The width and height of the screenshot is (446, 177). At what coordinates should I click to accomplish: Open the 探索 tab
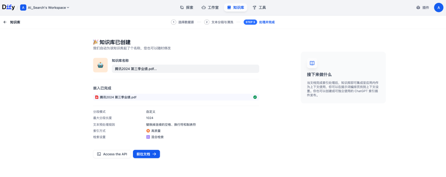pos(187,8)
